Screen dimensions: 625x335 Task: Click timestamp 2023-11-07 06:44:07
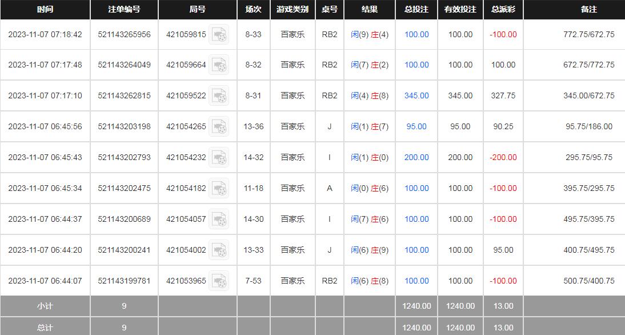pyautogui.click(x=45, y=281)
